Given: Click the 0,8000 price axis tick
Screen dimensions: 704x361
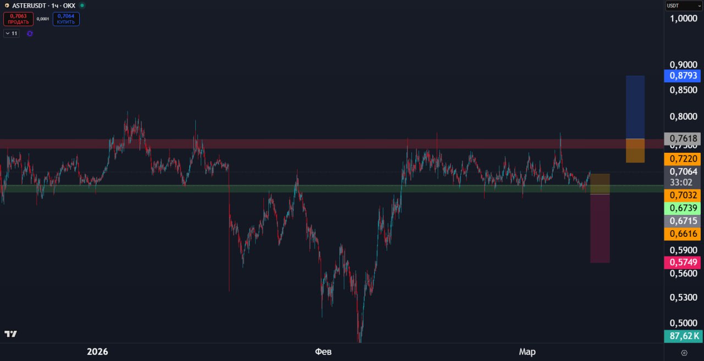Looking at the screenshot, I should 683,116.
